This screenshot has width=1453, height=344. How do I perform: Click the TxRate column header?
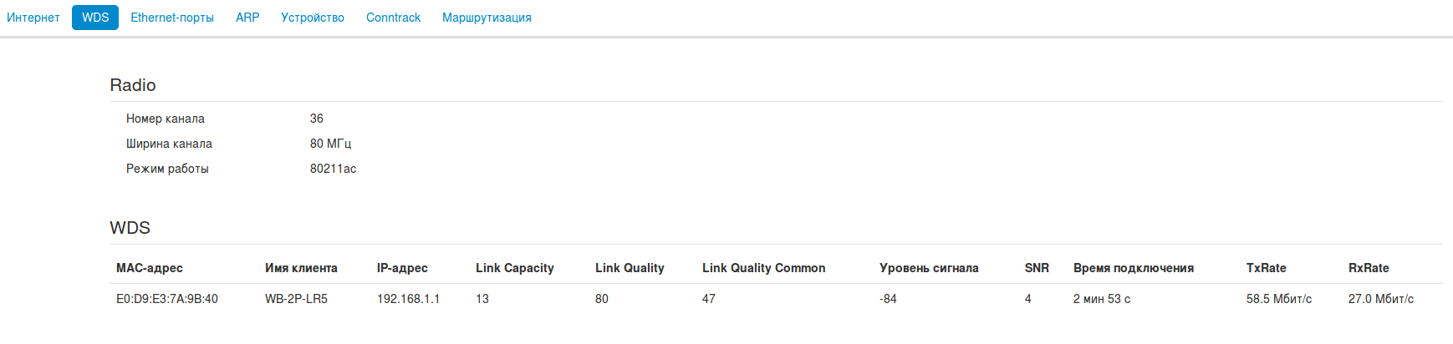[x=1266, y=268]
